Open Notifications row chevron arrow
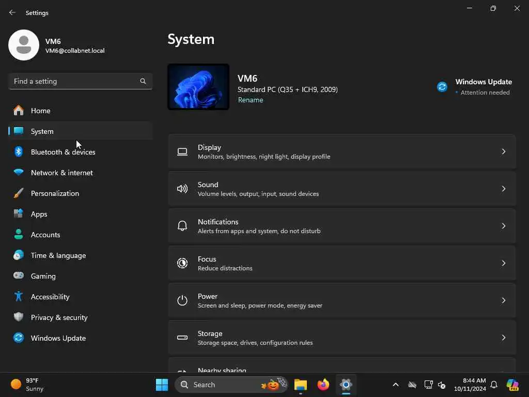This screenshot has width=529, height=397. coord(503,226)
